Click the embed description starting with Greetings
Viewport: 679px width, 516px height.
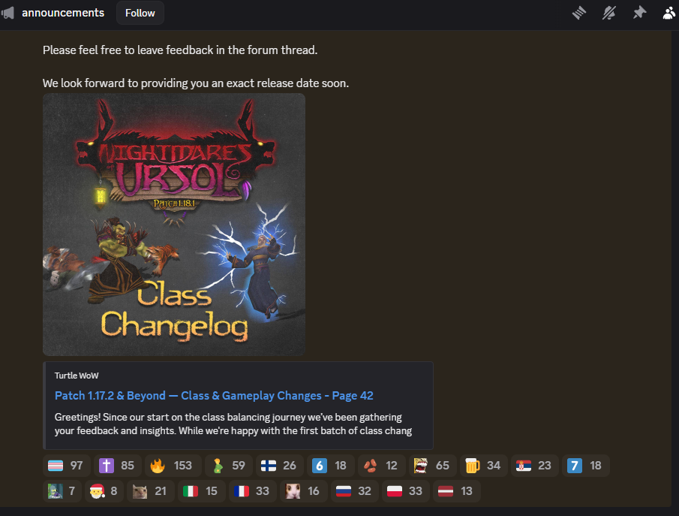(233, 424)
